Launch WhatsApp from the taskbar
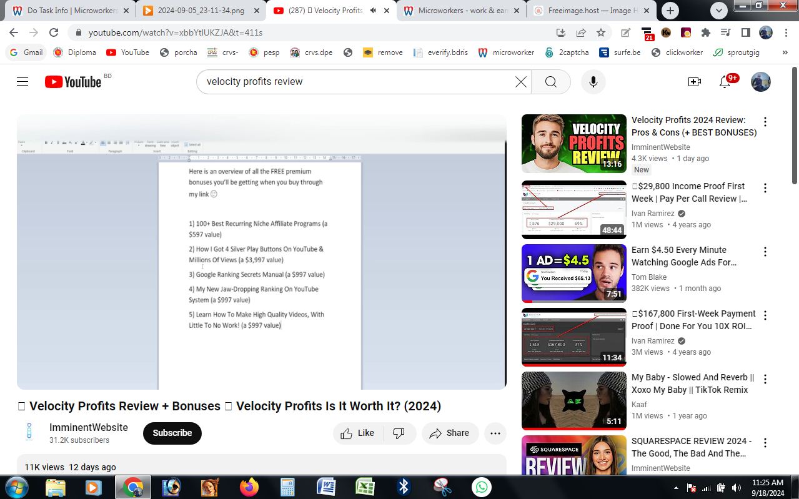This screenshot has width=799, height=499. [x=482, y=487]
